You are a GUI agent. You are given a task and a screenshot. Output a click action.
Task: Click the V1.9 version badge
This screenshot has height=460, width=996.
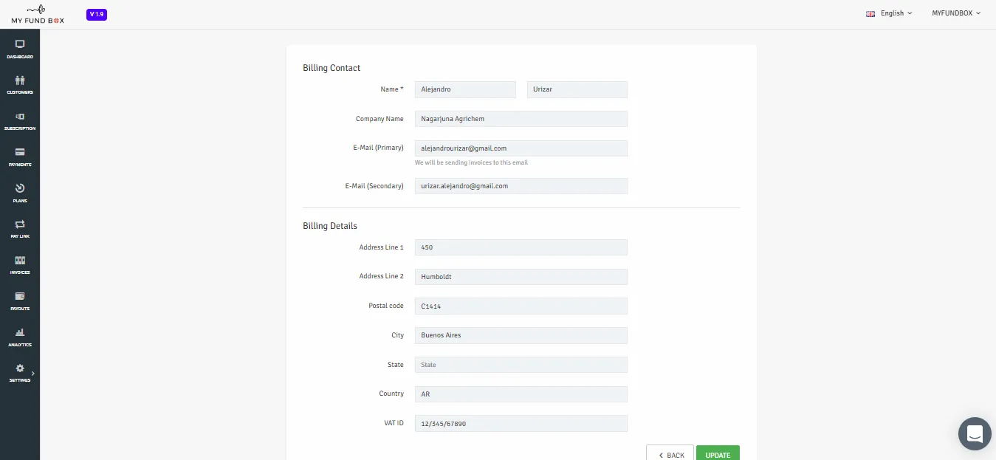pyautogui.click(x=97, y=14)
